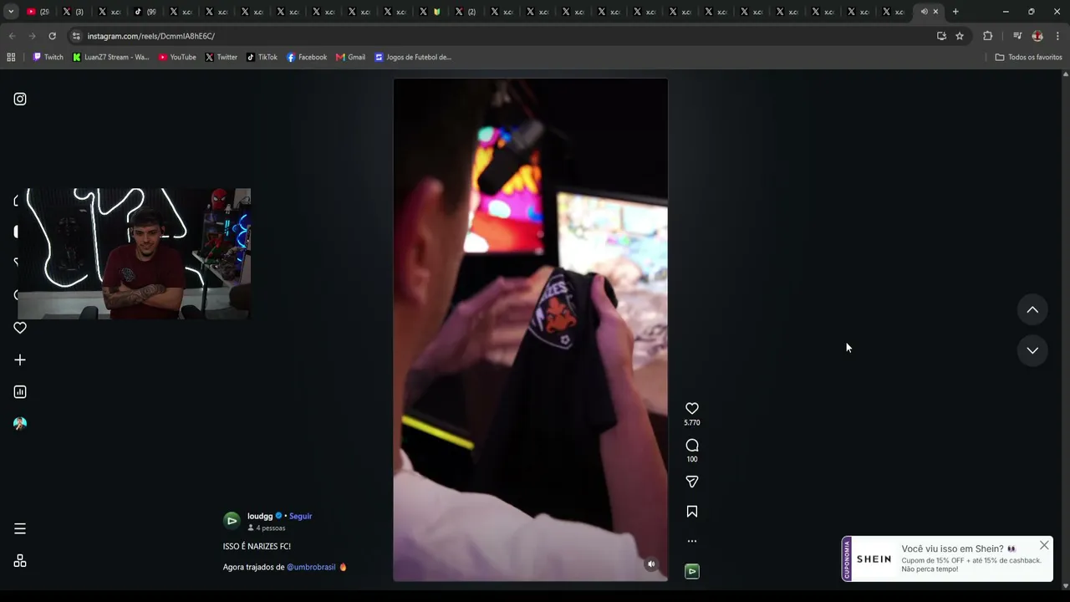Open the Chrome apps grid shortcut
The height and width of the screenshot is (602, 1070).
pos(11,57)
